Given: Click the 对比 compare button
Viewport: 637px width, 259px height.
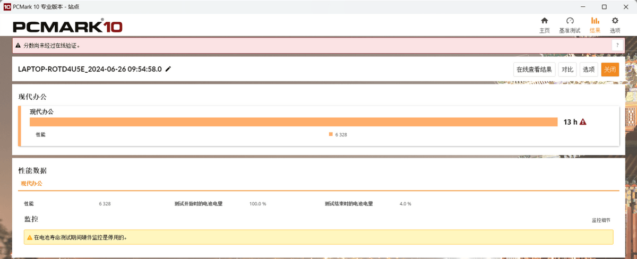Looking at the screenshot, I should pos(567,70).
